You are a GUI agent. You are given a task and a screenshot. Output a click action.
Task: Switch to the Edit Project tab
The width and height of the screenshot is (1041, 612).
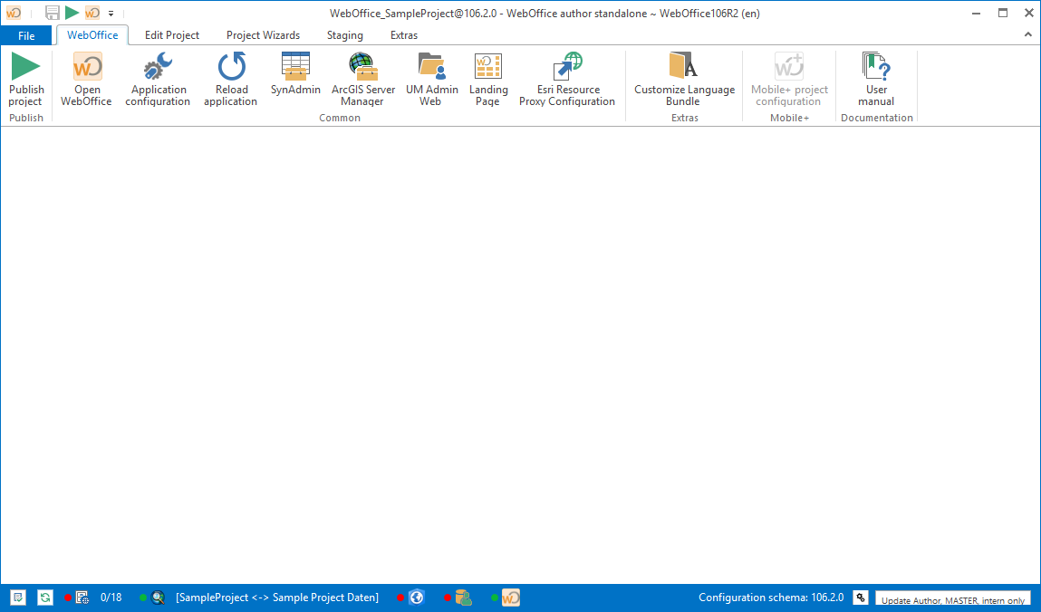click(x=172, y=35)
